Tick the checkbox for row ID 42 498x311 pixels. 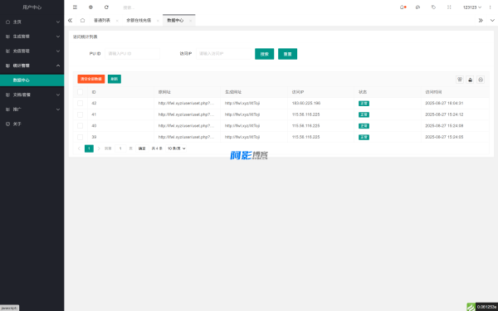coord(80,103)
